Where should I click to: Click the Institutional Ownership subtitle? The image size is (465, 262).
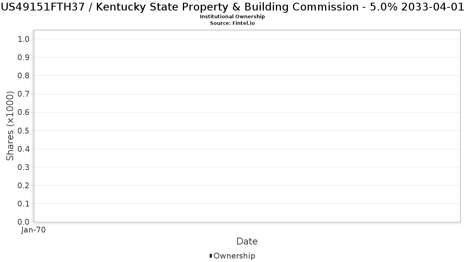coord(232,17)
